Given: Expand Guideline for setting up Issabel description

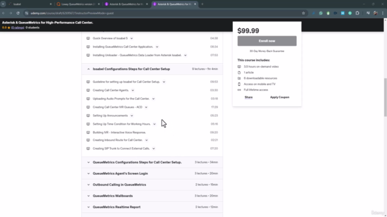Looking at the screenshot, I should 164,82.
